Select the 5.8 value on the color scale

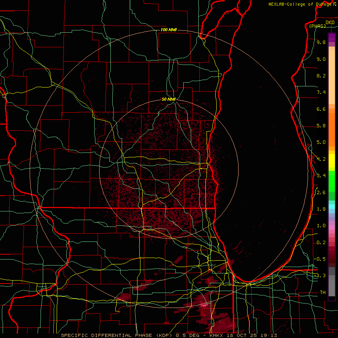tap(321, 126)
